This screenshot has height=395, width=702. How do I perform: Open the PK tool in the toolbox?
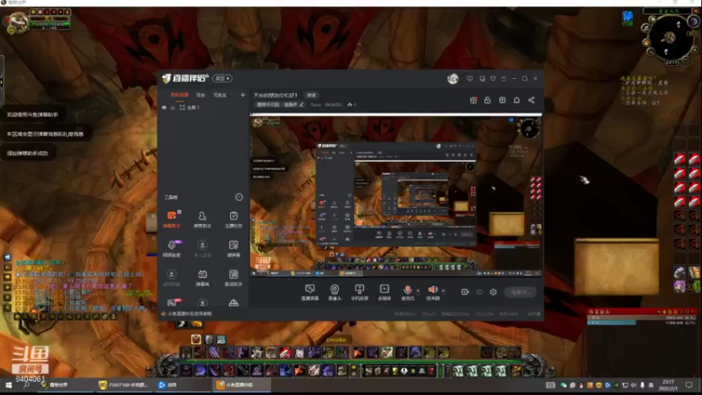tap(172, 302)
